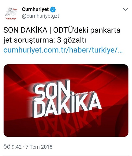Click the jet soruşturma phrase
The width and height of the screenshot is (132, 156).
[29, 41]
